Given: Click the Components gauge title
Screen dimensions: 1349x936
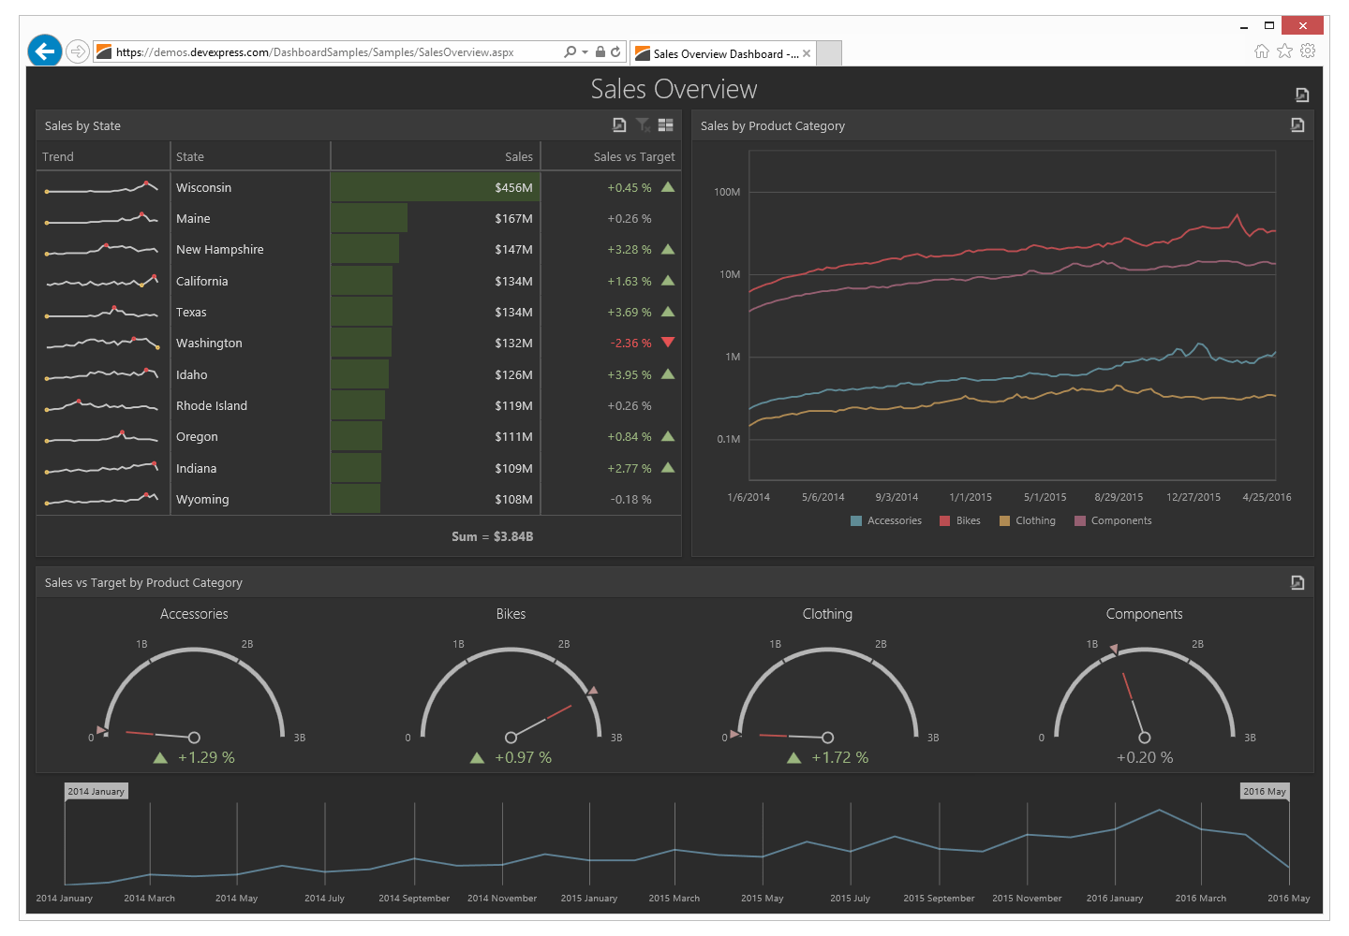Looking at the screenshot, I should click(1144, 614).
